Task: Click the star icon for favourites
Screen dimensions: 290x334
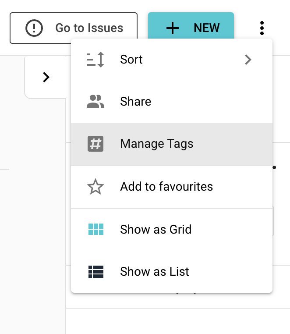Action: (x=95, y=187)
